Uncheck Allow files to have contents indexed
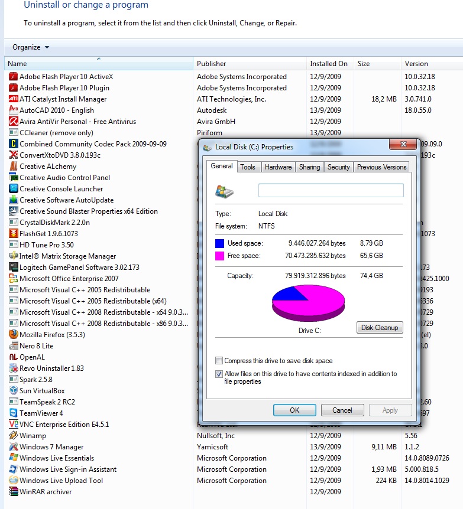This screenshot has width=463, height=509. point(219,374)
